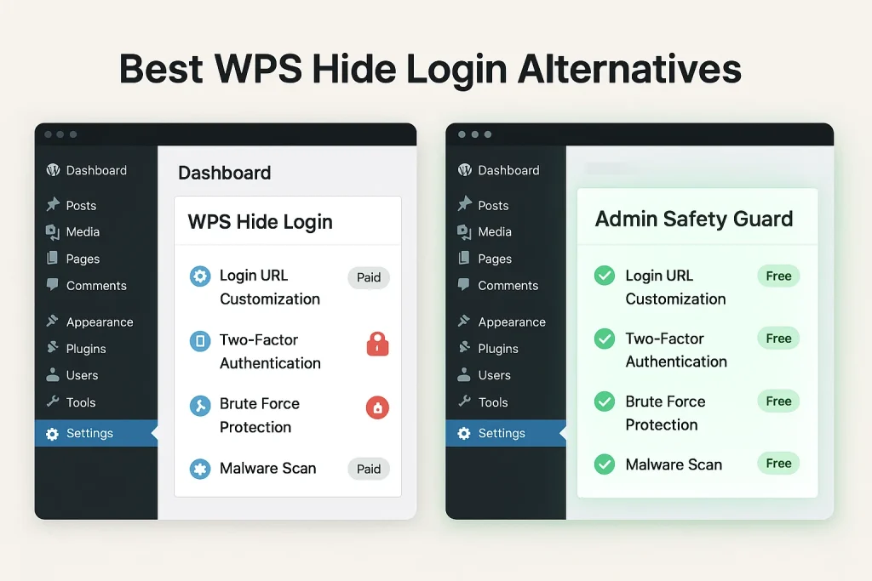Click the WordPress logo in the WPS Hide Login window
This screenshot has width=872, height=581.
click(53, 170)
